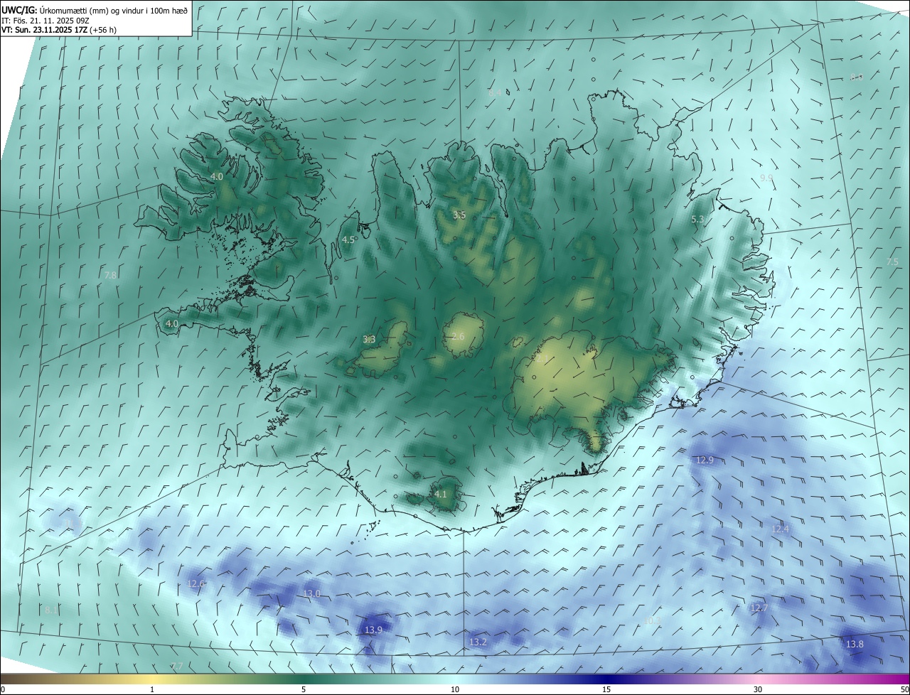Click the color scale tick labeled 0

pos(3,689)
